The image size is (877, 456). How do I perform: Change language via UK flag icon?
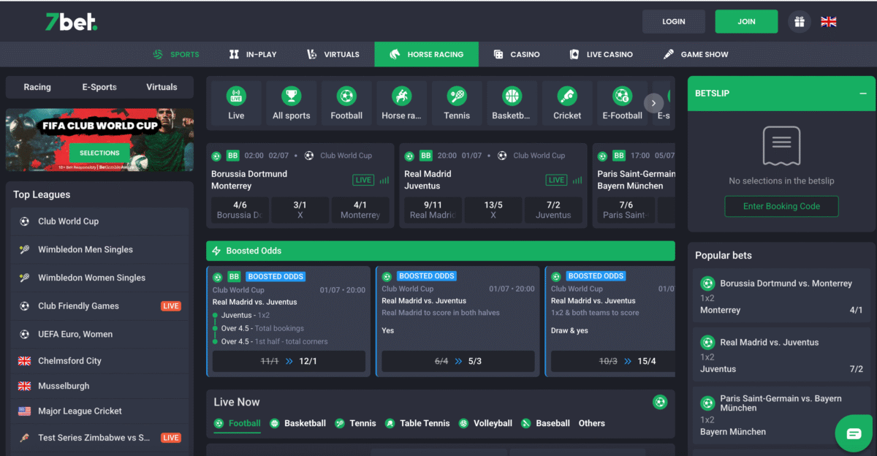pos(829,22)
